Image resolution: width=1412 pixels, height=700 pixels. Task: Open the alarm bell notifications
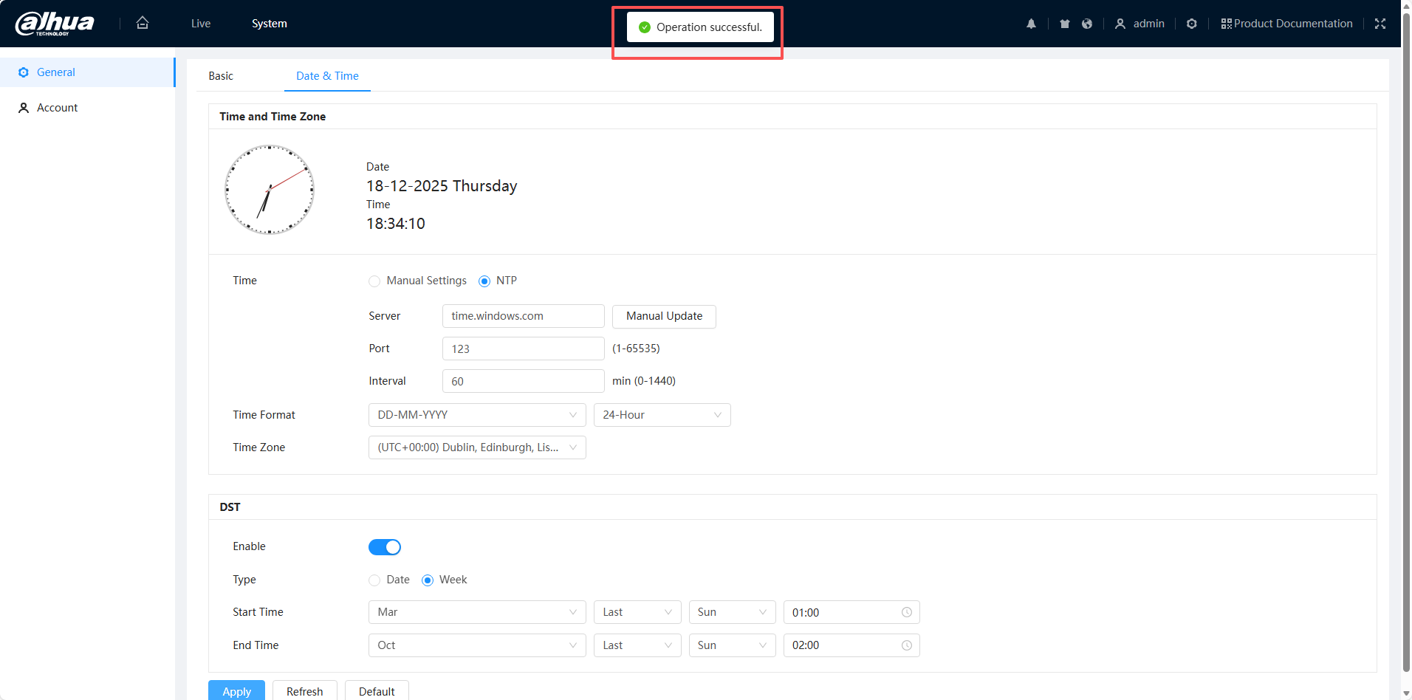point(1031,24)
